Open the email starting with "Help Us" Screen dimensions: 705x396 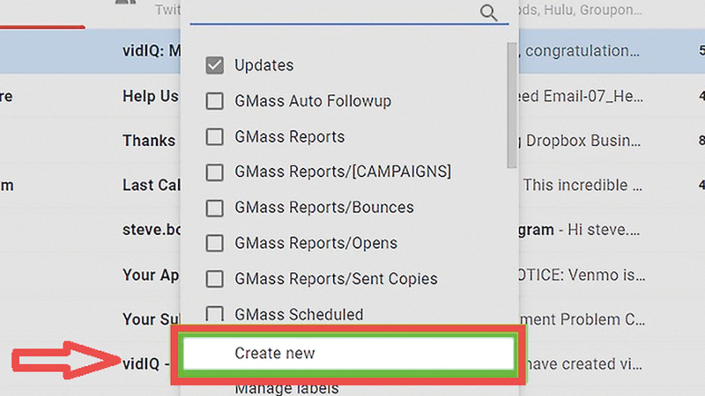click(x=151, y=96)
